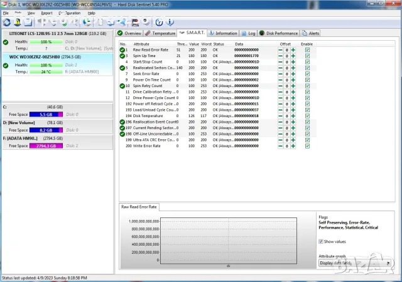Sort by the Attribute column header

tap(141, 44)
